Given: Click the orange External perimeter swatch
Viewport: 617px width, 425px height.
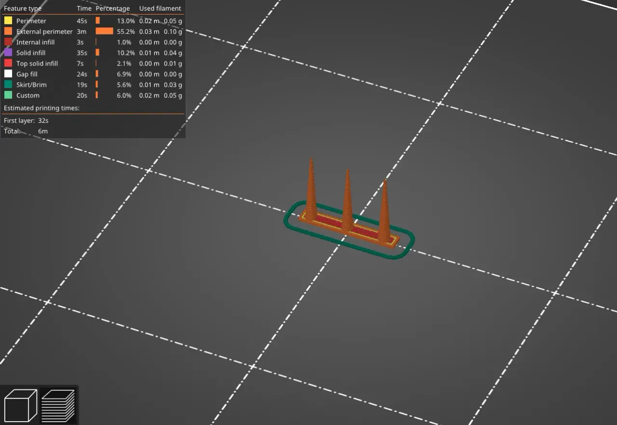Looking at the screenshot, I should click(x=7, y=31).
